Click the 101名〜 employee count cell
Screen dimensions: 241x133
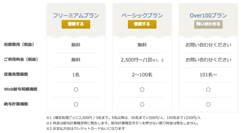[208, 75]
